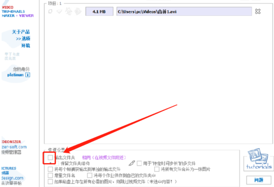Enable skipping videos when images exist on disk
The height and width of the screenshot is (187, 274).
(50, 181)
